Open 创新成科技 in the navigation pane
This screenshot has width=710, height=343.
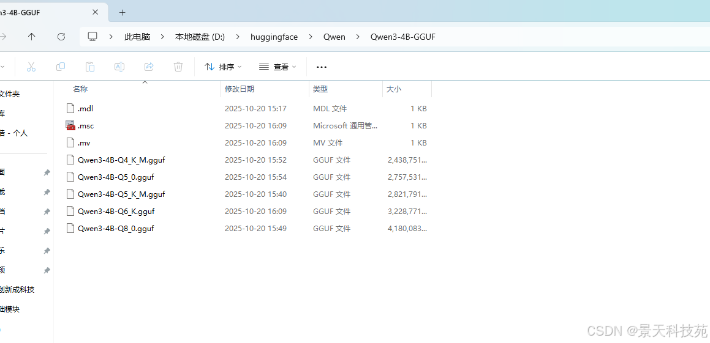coord(17,290)
